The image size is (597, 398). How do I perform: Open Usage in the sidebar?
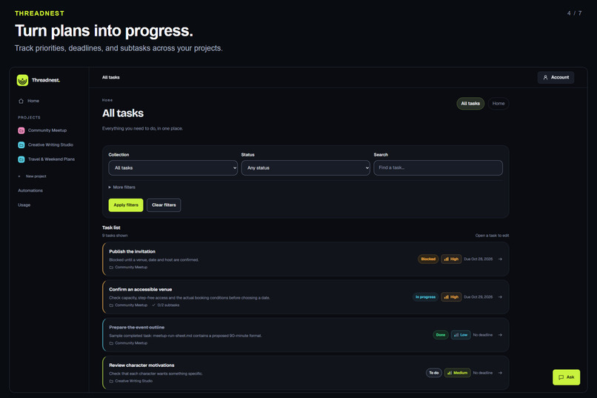pos(24,205)
